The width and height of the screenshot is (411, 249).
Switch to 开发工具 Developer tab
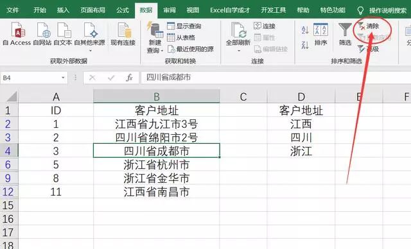pos(274,10)
